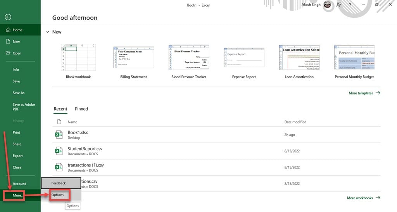The image size is (397, 212).
Task: Open the Home page in sidebar
Action: 20,30
